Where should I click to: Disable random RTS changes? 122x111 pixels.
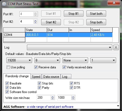tap(71, 83)
